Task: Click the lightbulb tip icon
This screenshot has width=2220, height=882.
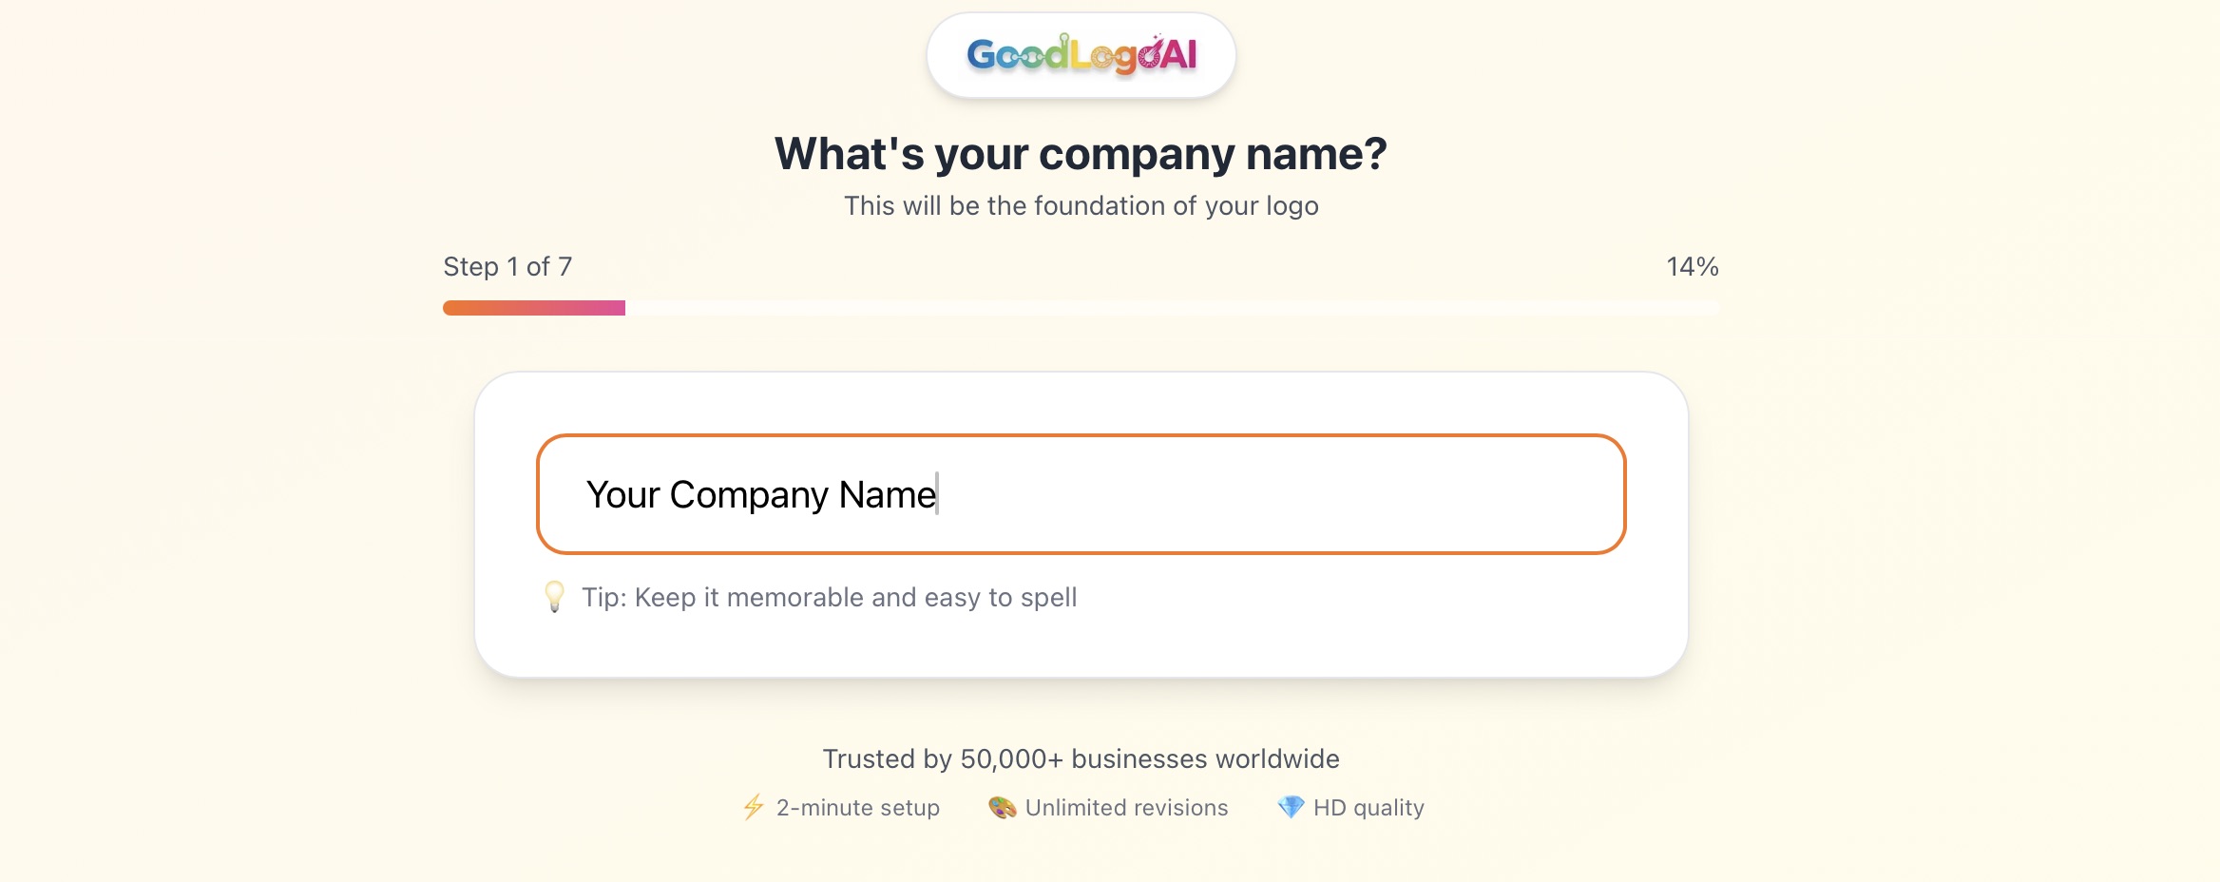Action: (555, 597)
